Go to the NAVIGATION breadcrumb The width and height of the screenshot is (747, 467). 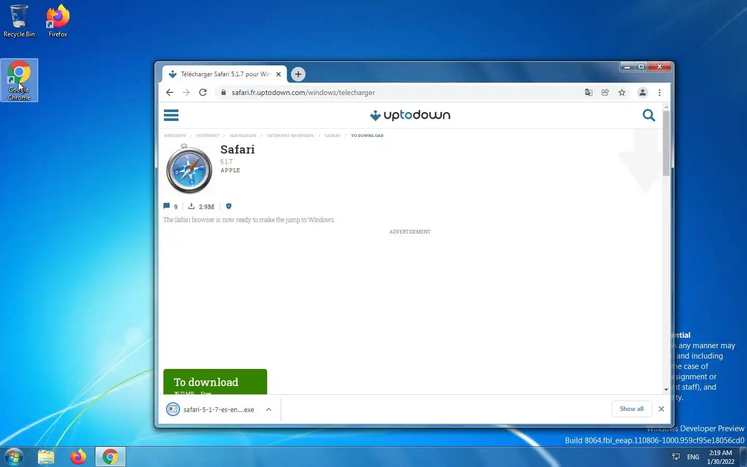243,136
